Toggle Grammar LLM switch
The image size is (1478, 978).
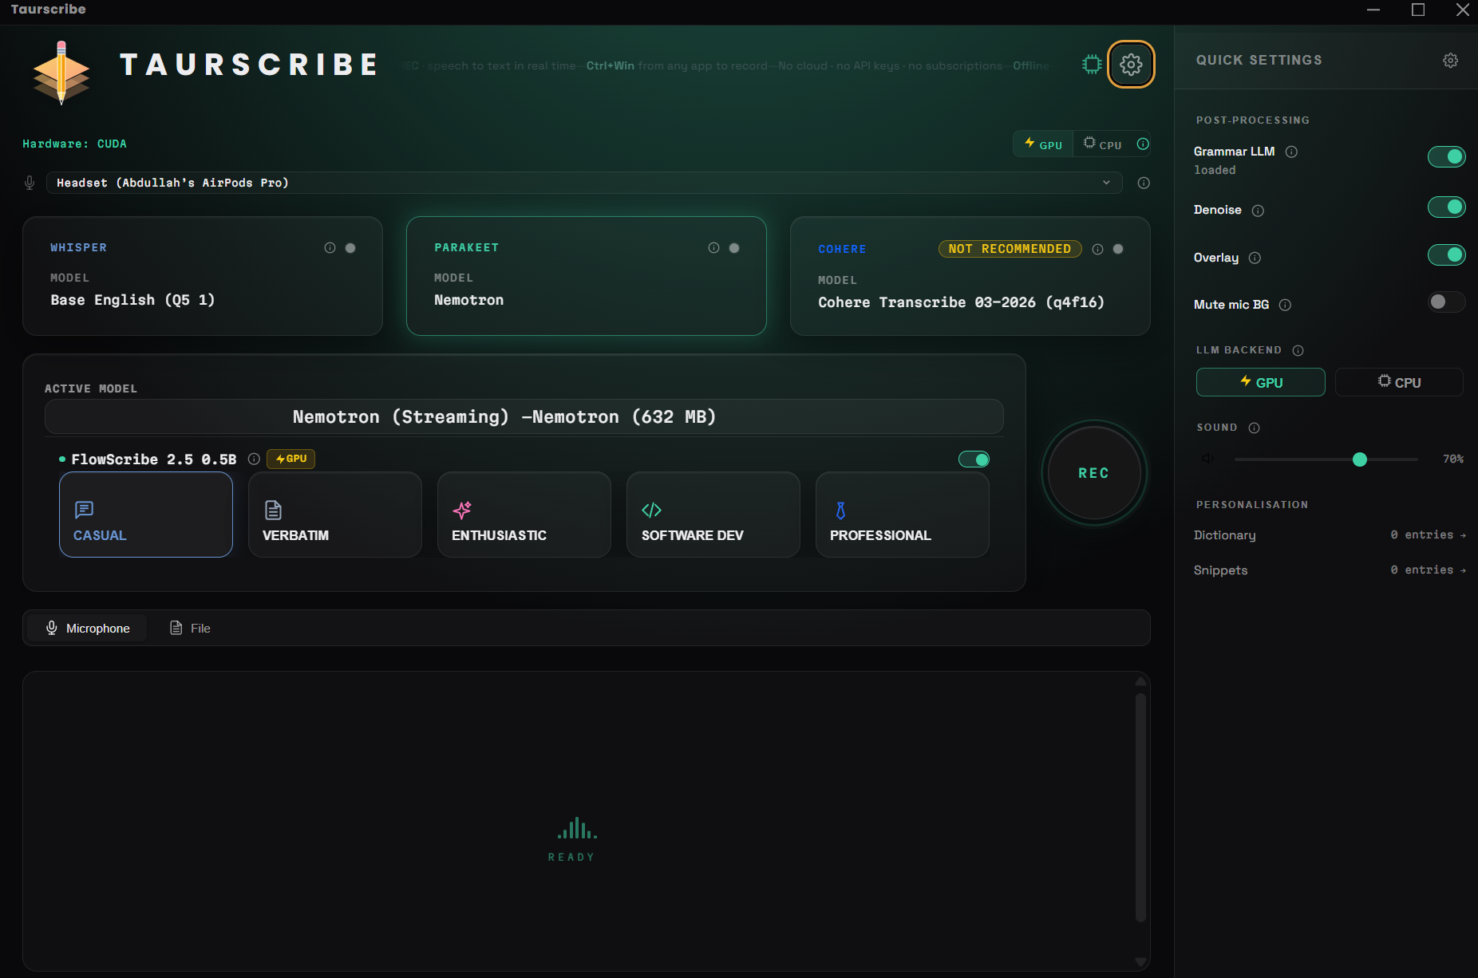point(1446,156)
